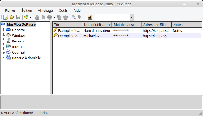Click the Open URL globe icon

click(x=50, y=17)
